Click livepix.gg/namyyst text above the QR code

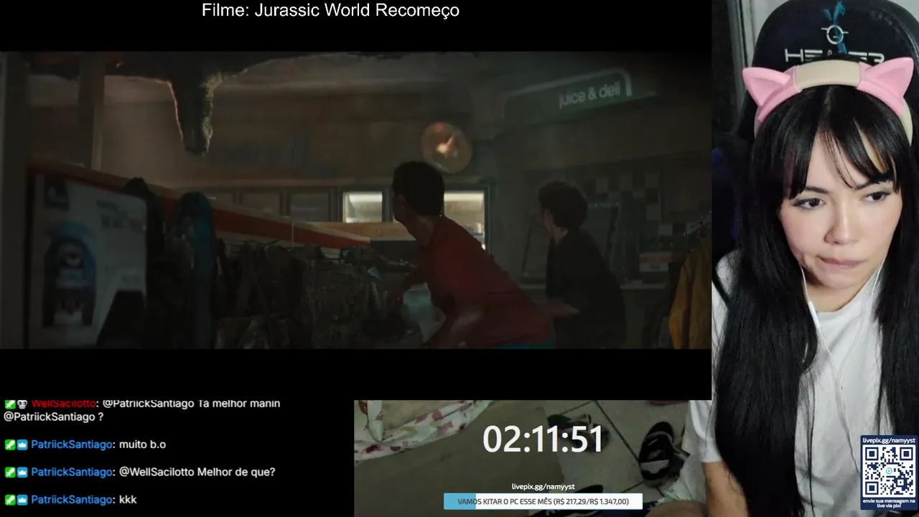click(x=889, y=440)
